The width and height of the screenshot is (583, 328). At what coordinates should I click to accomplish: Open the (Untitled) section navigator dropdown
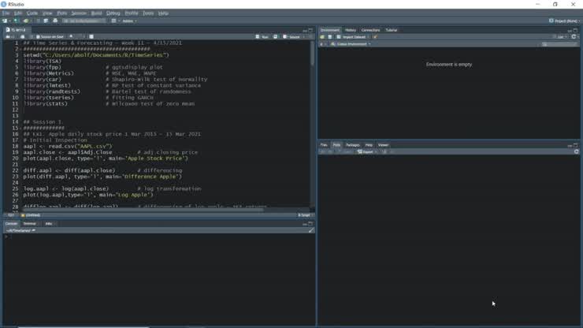(32, 215)
